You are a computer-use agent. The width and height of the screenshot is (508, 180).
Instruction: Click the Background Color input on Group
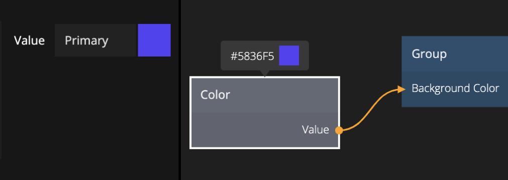pyautogui.click(x=455, y=88)
